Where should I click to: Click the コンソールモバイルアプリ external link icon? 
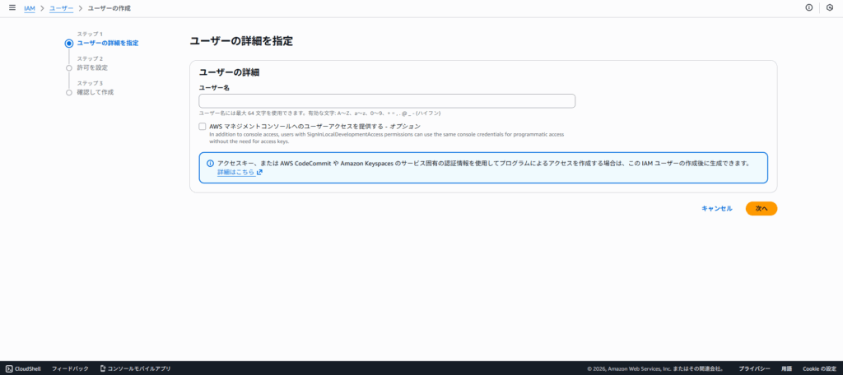[x=103, y=368]
